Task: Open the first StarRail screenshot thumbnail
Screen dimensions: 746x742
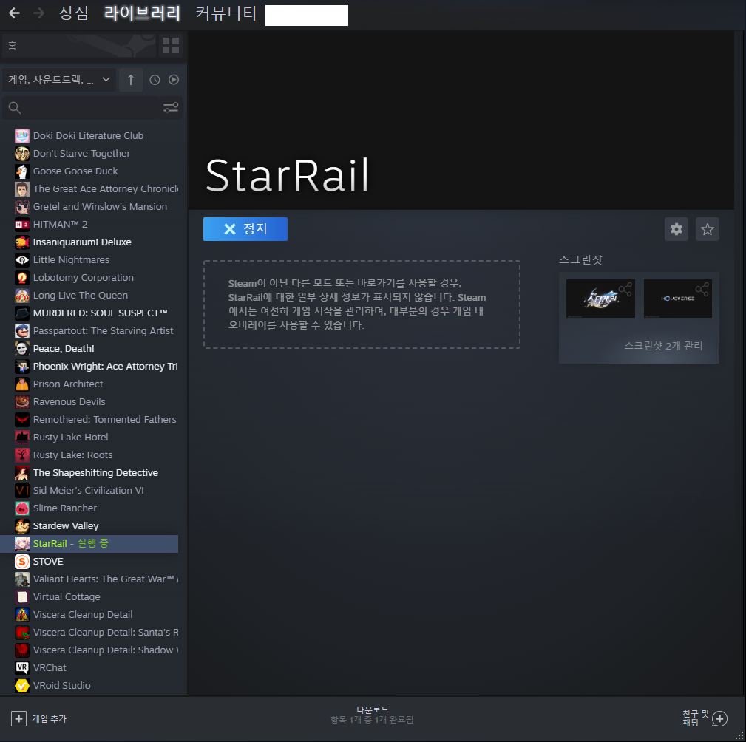Action: click(x=600, y=299)
